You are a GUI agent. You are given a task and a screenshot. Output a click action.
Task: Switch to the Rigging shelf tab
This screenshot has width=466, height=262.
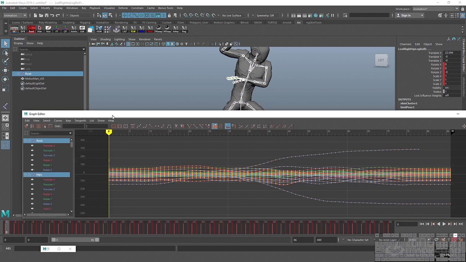85,23
